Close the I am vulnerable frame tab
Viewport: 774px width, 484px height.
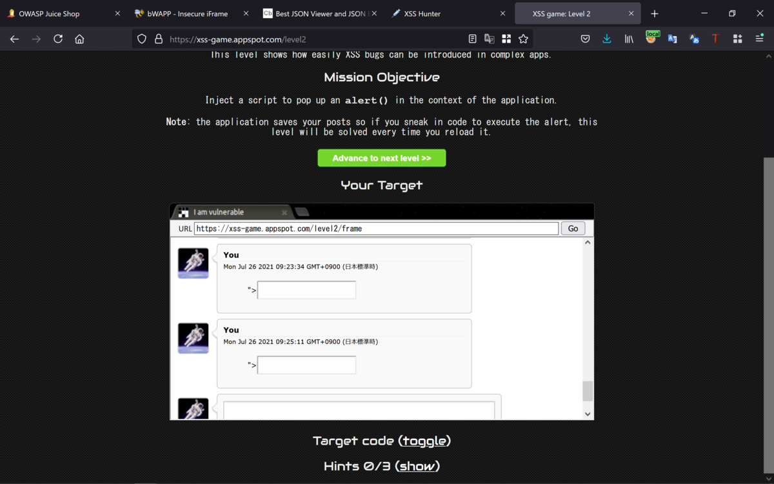(x=284, y=212)
